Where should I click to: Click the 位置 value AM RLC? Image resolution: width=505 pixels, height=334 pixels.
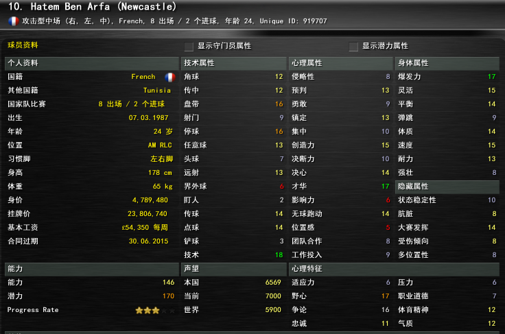(160, 145)
